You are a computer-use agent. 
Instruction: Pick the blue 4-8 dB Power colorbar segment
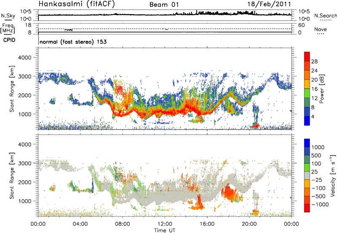307,112
